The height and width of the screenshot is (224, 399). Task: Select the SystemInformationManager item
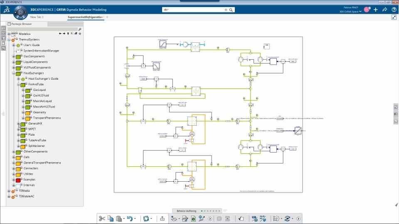(41, 51)
